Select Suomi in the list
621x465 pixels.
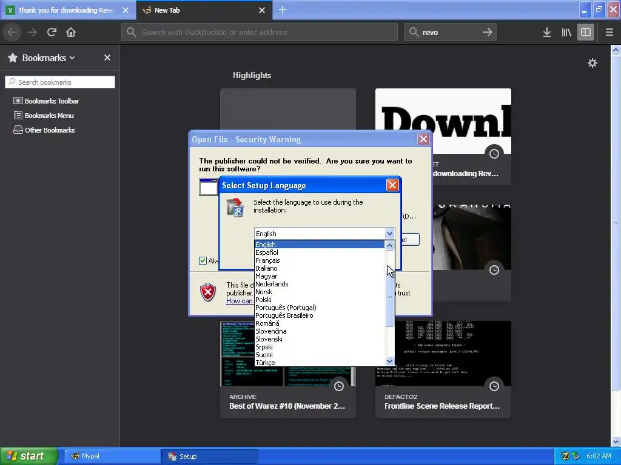pyautogui.click(x=319, y=355)
